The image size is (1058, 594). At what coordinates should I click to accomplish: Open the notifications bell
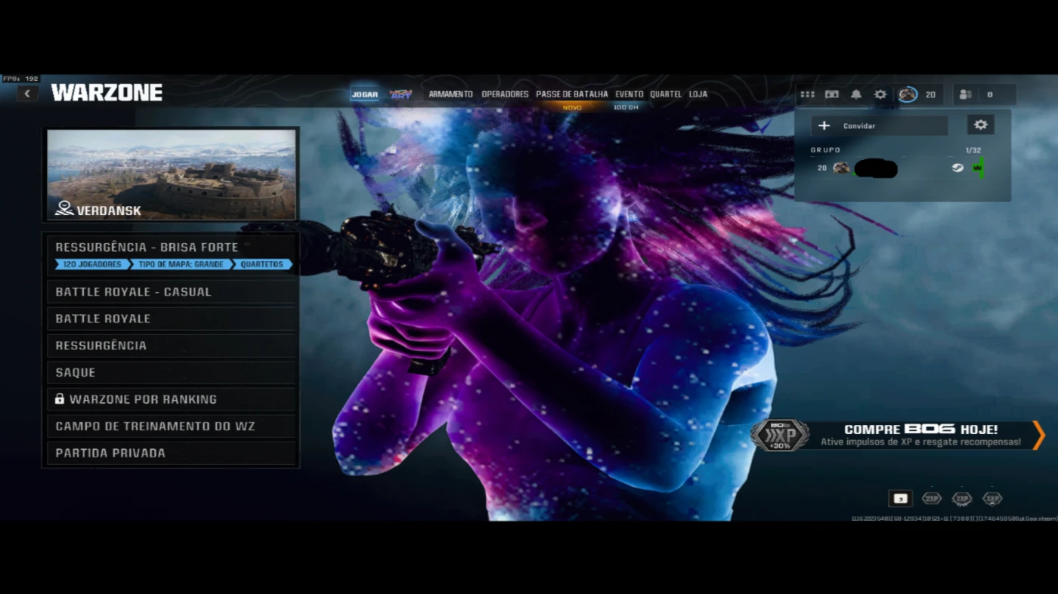(x=855, y=94)
